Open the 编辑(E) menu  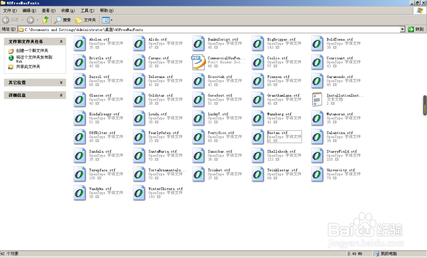click(x=29, y=11)
